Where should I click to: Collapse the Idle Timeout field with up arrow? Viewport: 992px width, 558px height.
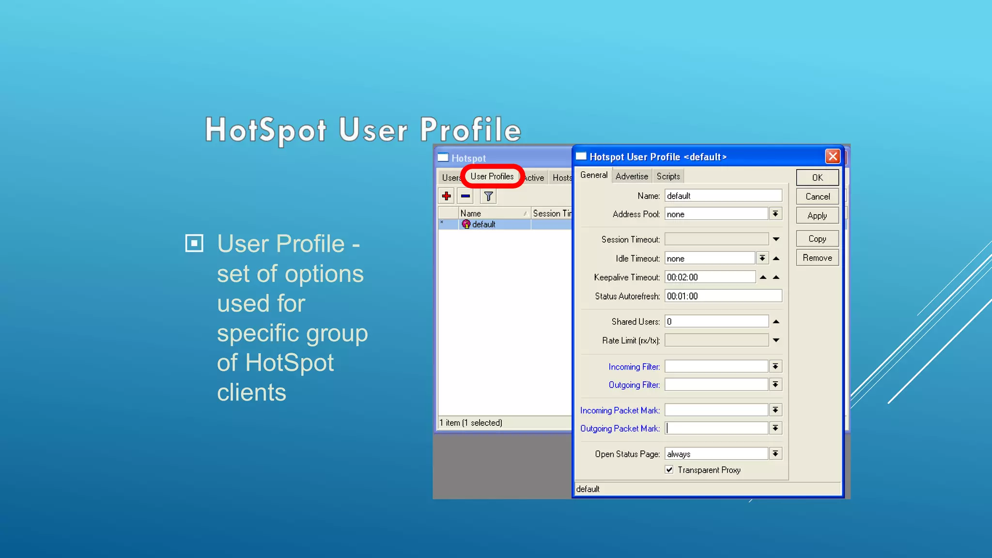click(x=776, y=258)
